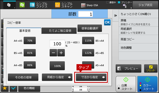This screenshot has width=159, height=93.
Task: Open the green easy copy icon
Action: tap(22, 5)
